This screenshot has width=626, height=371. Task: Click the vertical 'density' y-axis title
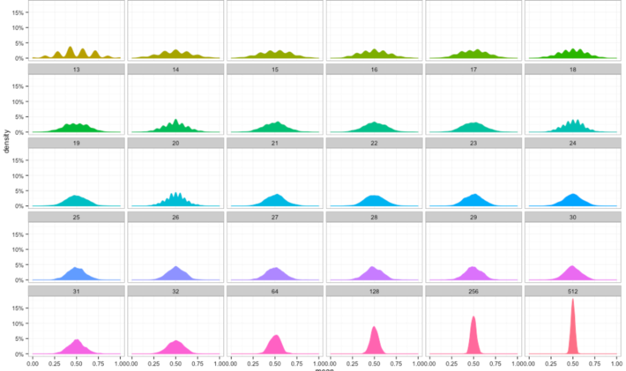coord(6,141)
